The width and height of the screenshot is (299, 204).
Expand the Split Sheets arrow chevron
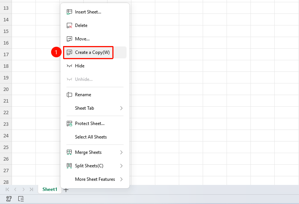click(x=121, y=166)
